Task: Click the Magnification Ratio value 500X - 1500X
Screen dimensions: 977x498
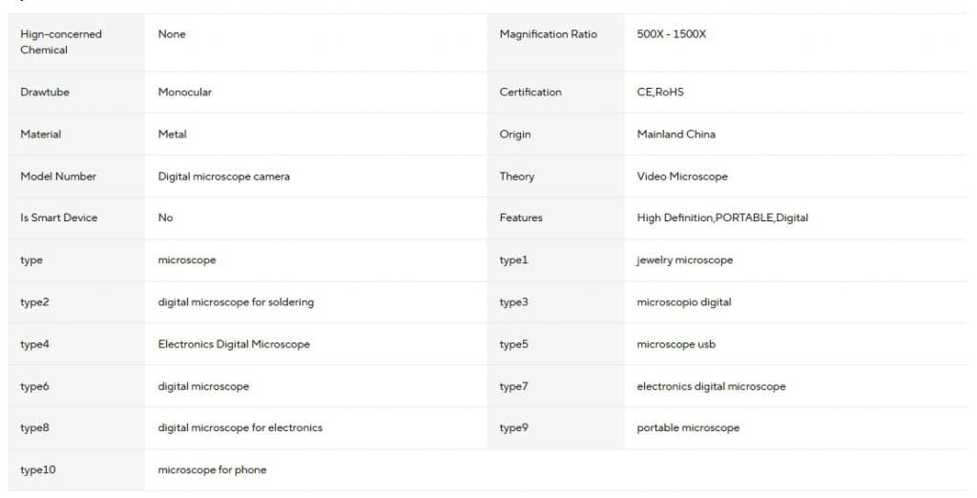Action: pyautogui.click(x=671, y=34)
